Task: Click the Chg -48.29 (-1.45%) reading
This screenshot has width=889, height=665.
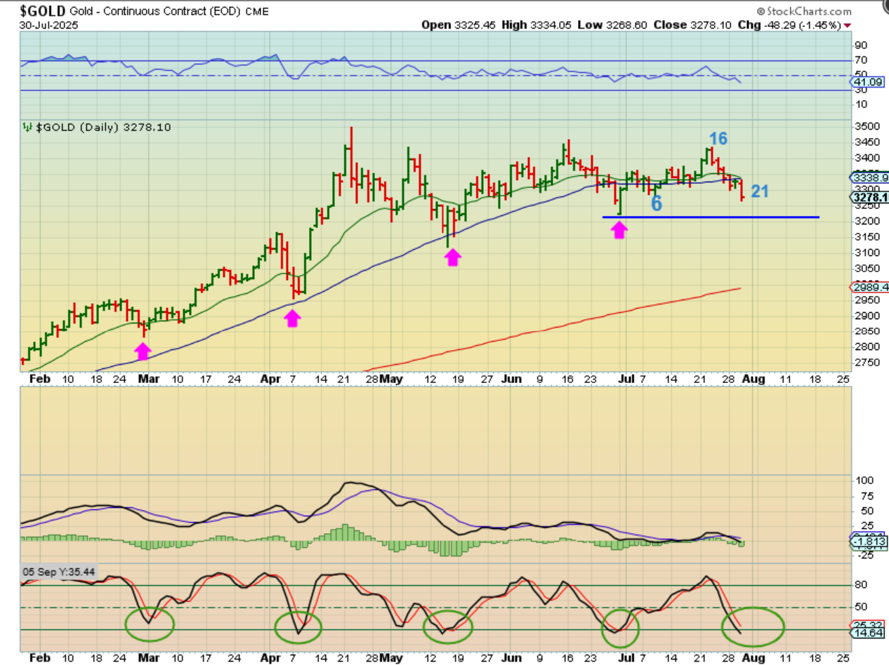Action: click(789, 25)
